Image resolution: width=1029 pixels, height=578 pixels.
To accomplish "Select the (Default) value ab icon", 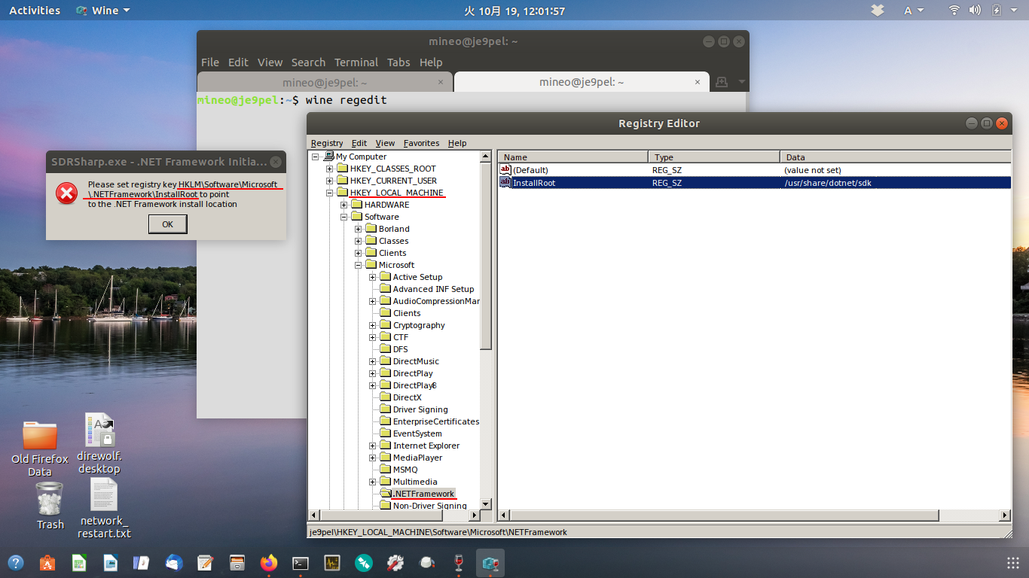I will pyautogui.click(x=505, y=170).
